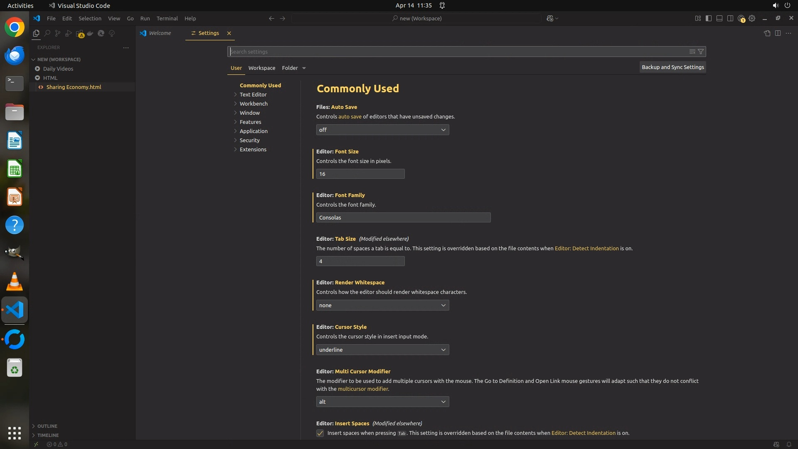Toggle the bottom panel layout button
Image resolution: width=798 pixels, height=449 pixels.
coord(719,18)
